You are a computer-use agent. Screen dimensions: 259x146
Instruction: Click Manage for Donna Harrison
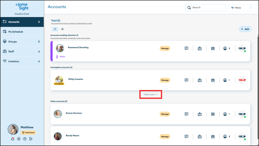pyautogui.click(x=165, y=114)
